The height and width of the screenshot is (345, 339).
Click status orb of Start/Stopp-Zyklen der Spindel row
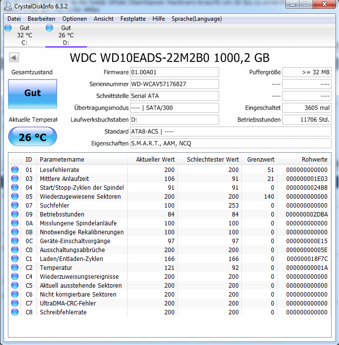click(15, 187)
